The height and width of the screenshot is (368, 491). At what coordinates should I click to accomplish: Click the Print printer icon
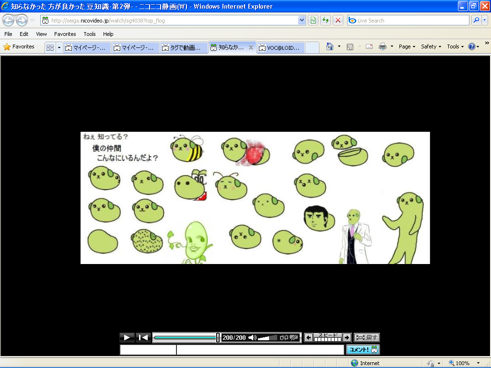click(383, 46)
